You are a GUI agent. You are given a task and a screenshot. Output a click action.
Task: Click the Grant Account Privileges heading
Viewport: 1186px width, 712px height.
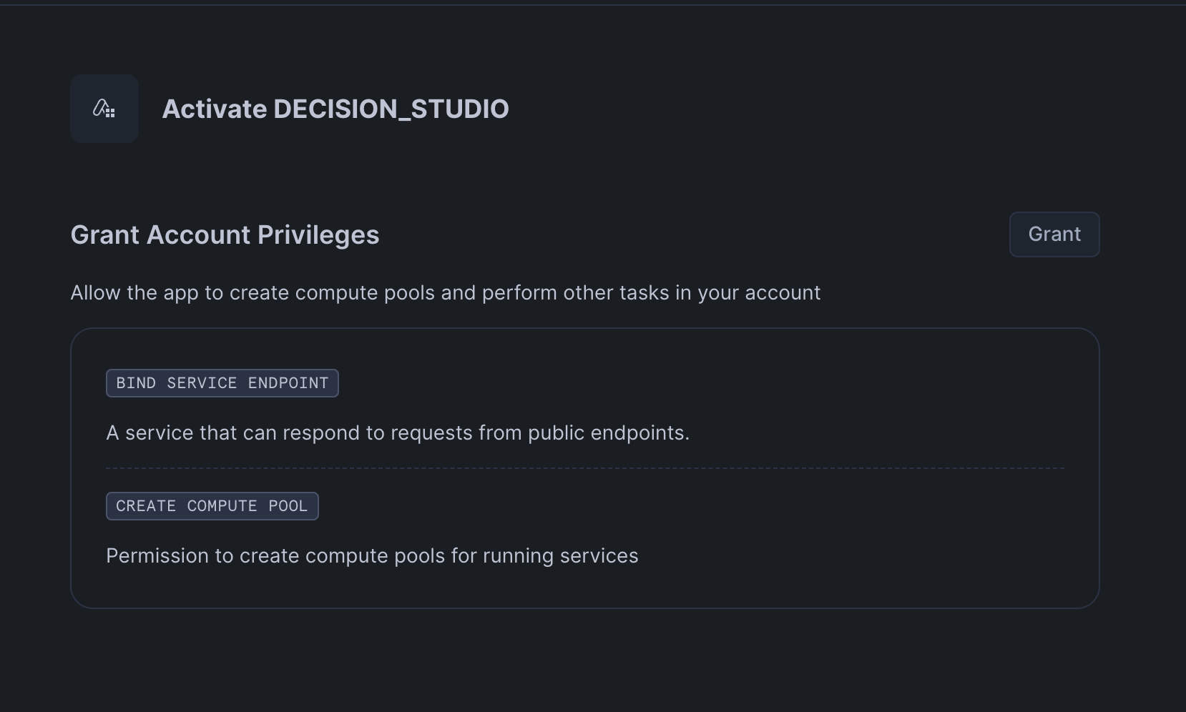225,235
